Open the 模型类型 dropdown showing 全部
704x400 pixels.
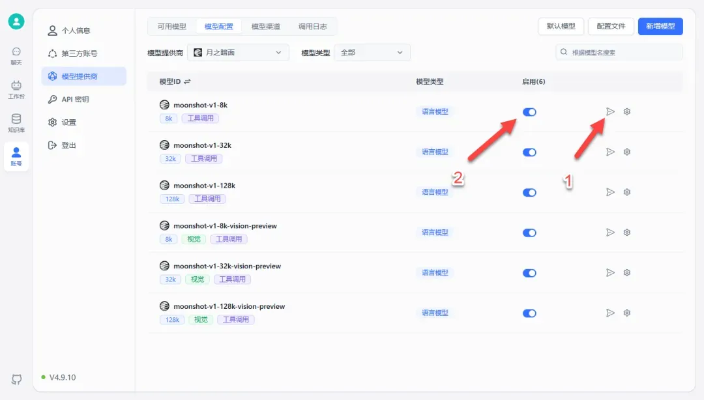tap(372, 53)
